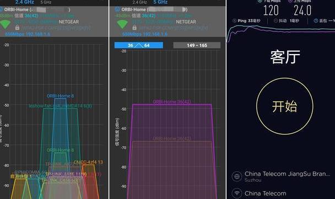The height and width of the screenshot is (199, 335).
Task: Tap the green Wi-Fi signal icon in middle panel
Action: click(122, 24)
